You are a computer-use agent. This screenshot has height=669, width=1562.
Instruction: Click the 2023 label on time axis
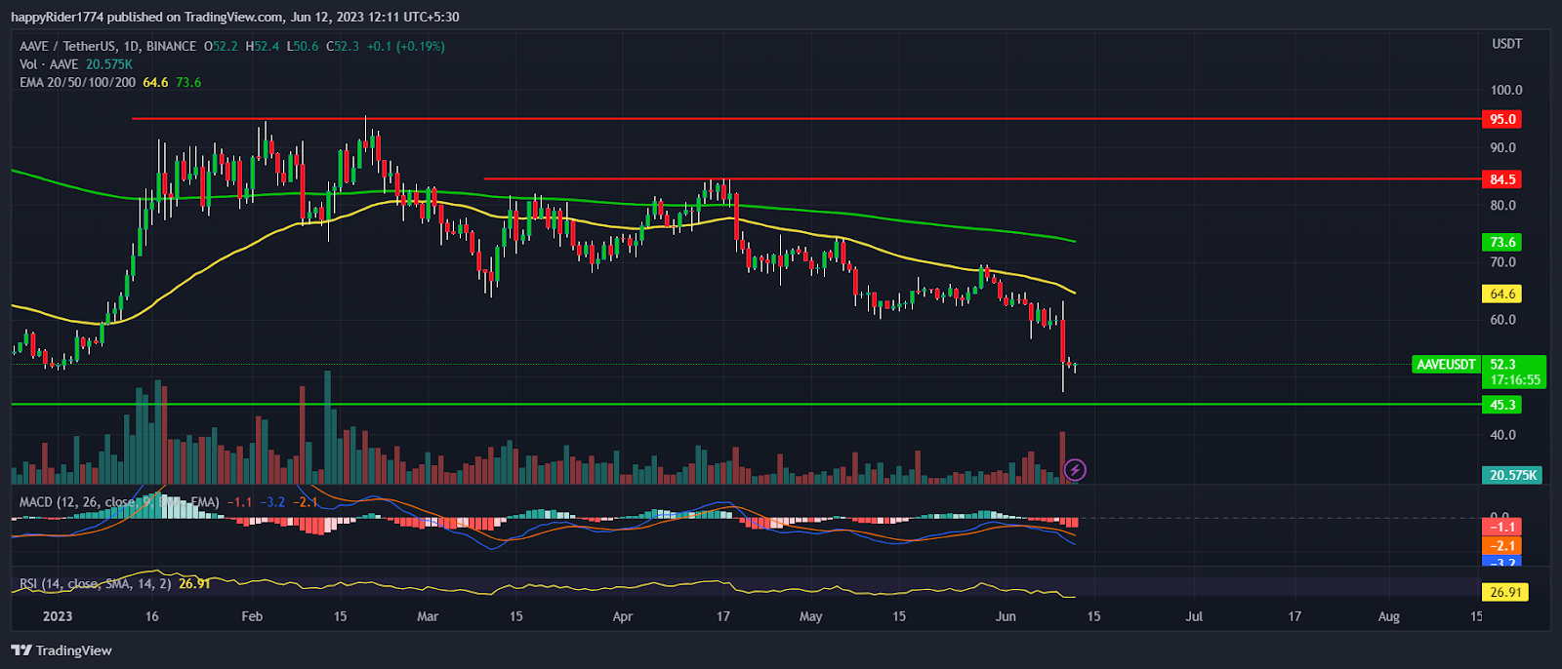tap(58, 616)
